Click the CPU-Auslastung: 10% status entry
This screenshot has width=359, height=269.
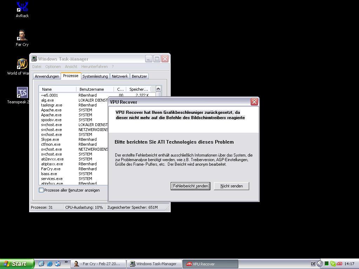pyautogui.click(x=84, y=207)
